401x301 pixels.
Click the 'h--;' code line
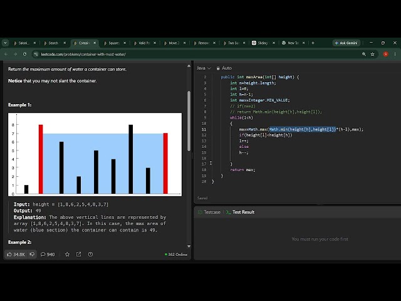point(244,152)
